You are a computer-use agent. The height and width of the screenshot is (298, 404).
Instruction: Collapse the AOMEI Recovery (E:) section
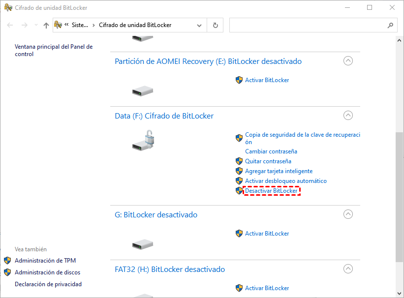[348, 61]
